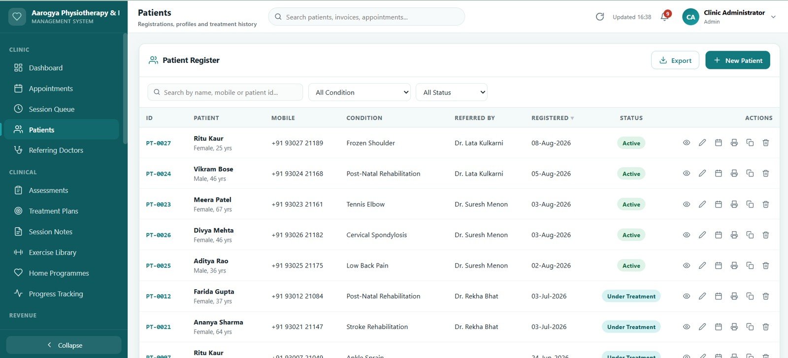The height and width of the screenshot is (358, 788).
Task: Open Appointments from the sidebar
Action: tap(62, 89)
